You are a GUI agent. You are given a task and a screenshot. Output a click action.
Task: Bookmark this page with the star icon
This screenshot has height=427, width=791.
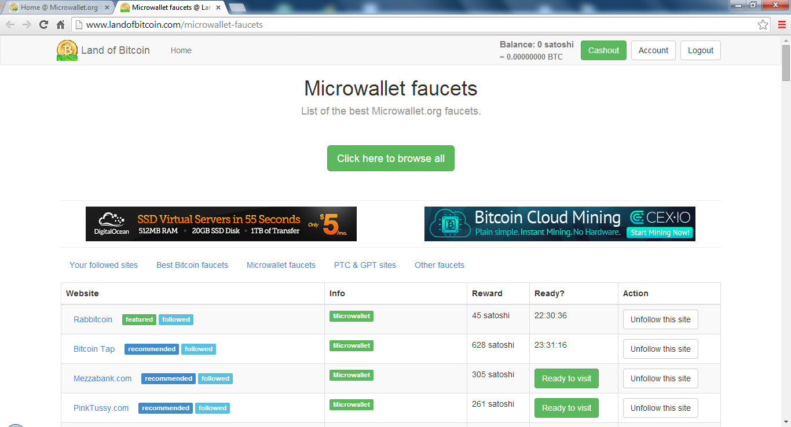(763, 25)
